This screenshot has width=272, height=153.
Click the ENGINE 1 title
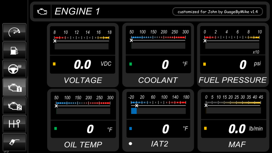pyautogui.click(x=77, y=11)
